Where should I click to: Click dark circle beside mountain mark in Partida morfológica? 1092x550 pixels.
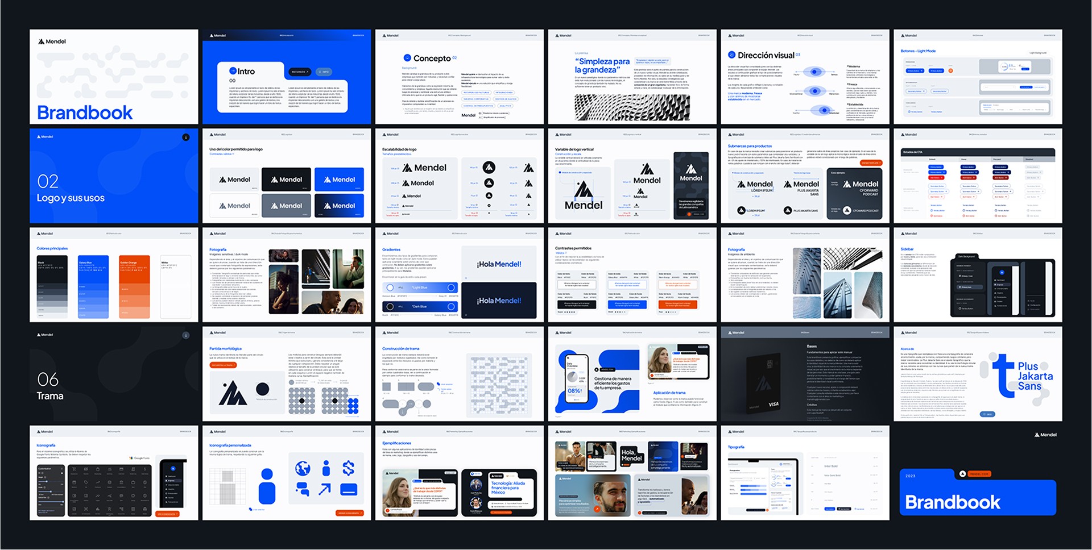263,389
